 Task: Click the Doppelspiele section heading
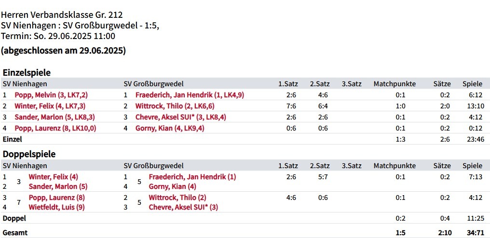29,154
